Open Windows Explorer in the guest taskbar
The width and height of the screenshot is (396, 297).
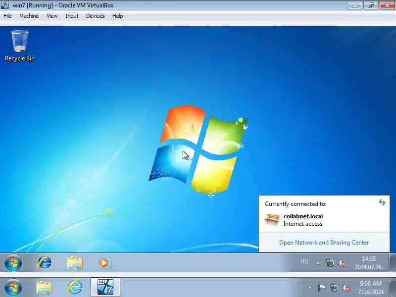point(75,263)
